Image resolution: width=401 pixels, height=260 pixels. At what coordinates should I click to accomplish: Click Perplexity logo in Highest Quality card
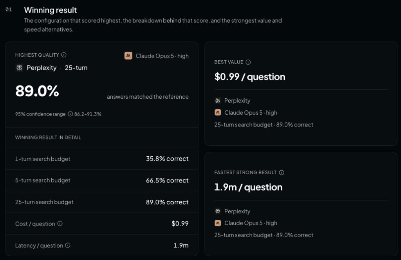pos(20,68)
